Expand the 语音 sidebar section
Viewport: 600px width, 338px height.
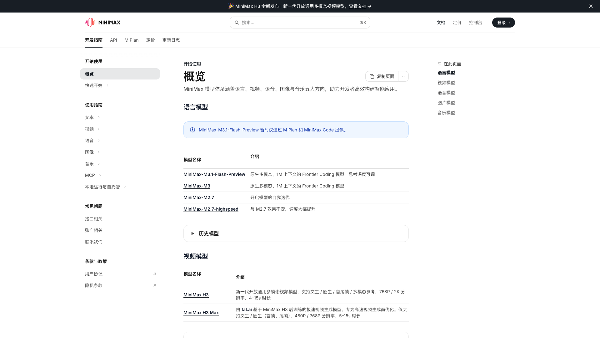99,141
